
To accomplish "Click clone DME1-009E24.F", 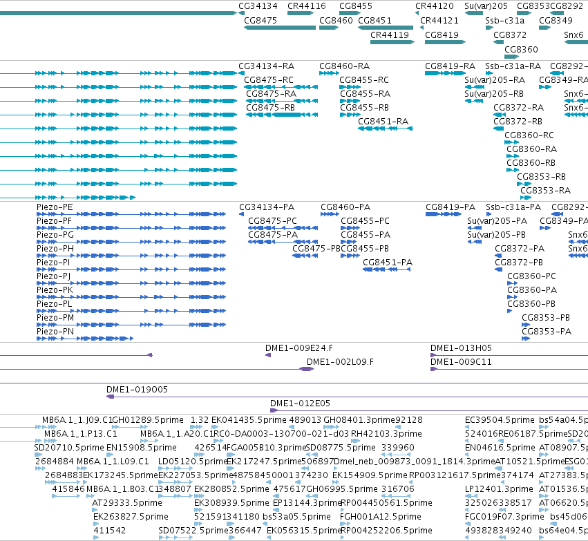I will 299,348.
